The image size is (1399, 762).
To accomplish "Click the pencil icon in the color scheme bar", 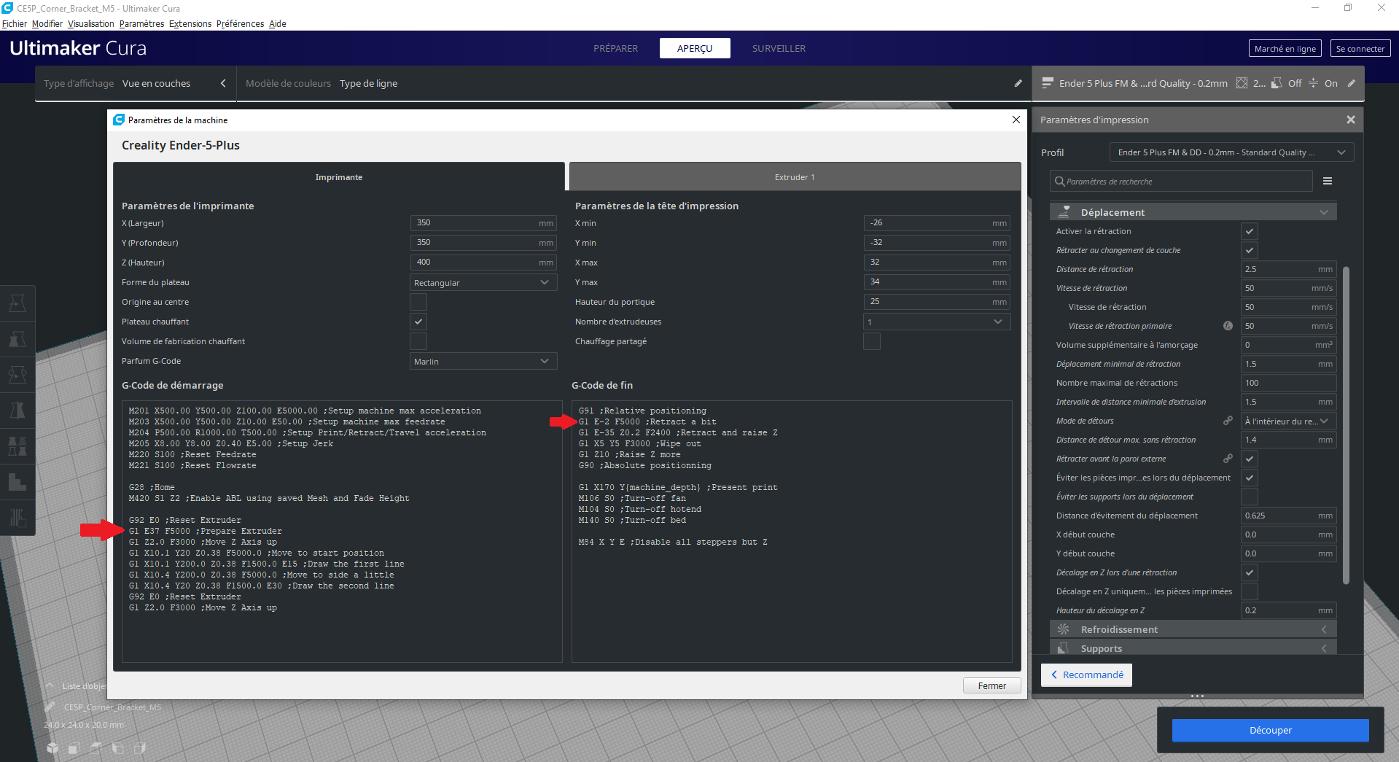I will click(x=1018, y=83).
